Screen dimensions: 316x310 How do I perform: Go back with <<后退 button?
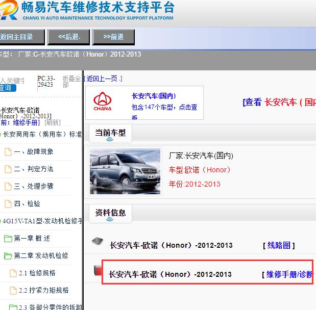click(68, 37)
